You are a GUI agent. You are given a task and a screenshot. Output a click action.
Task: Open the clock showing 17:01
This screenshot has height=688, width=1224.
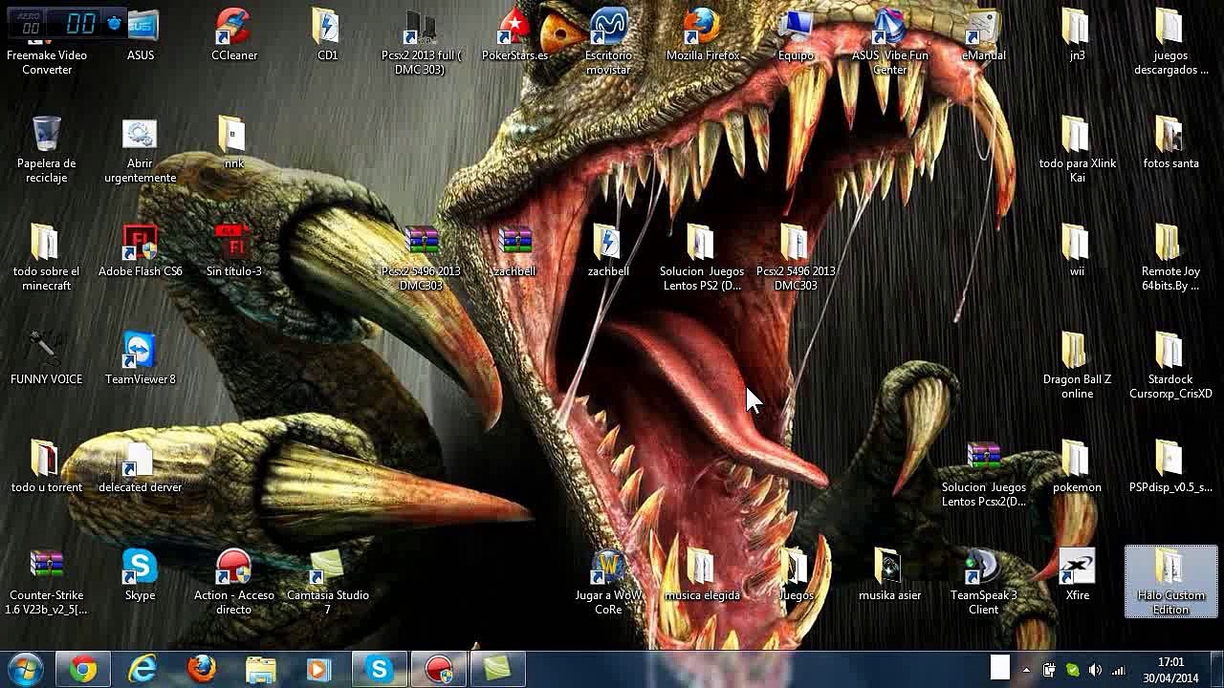point(1170,670)
